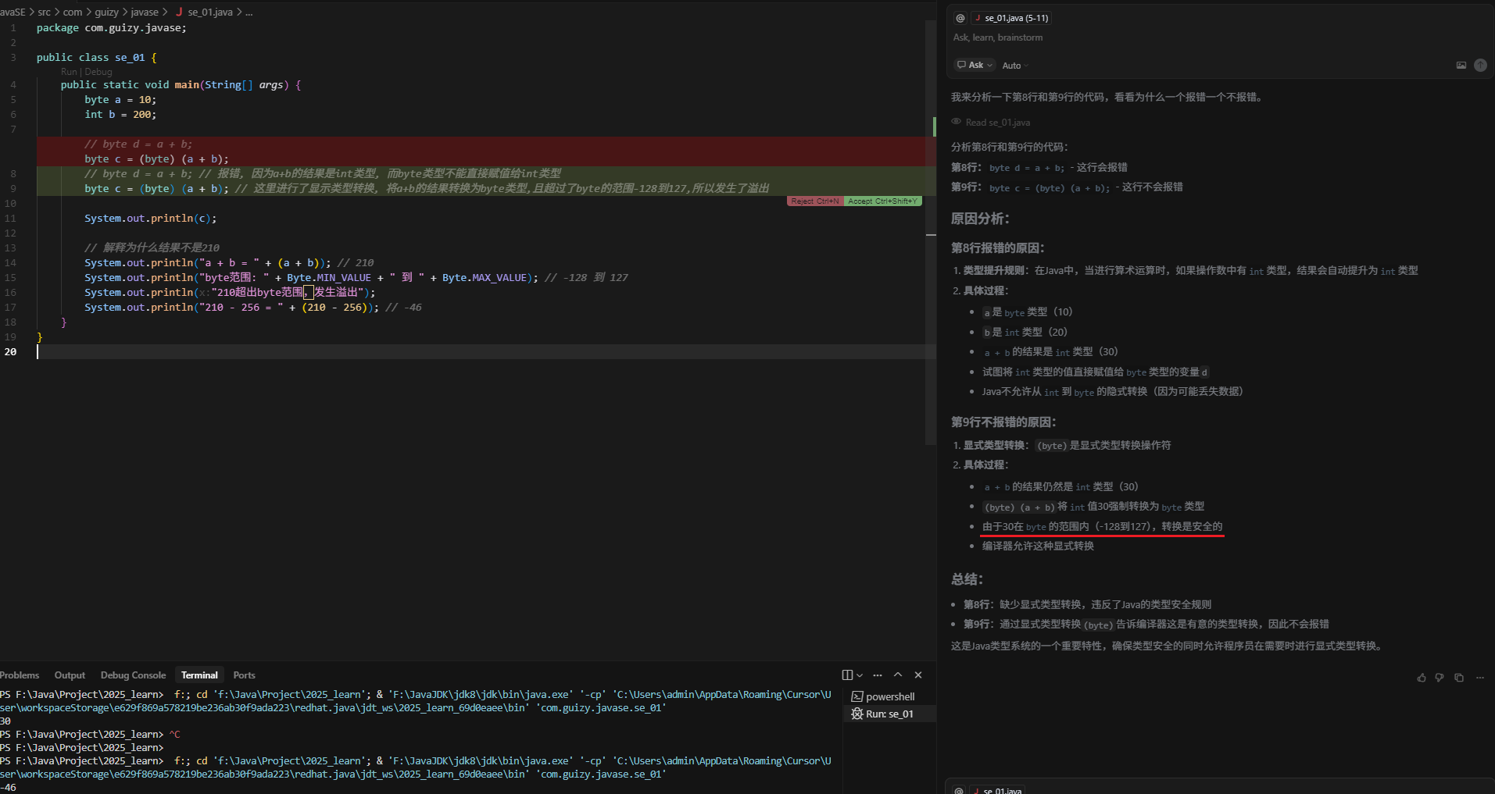Copy the chat response with the copy icon
This screenshot has width=1495, height=794.
1459,678
